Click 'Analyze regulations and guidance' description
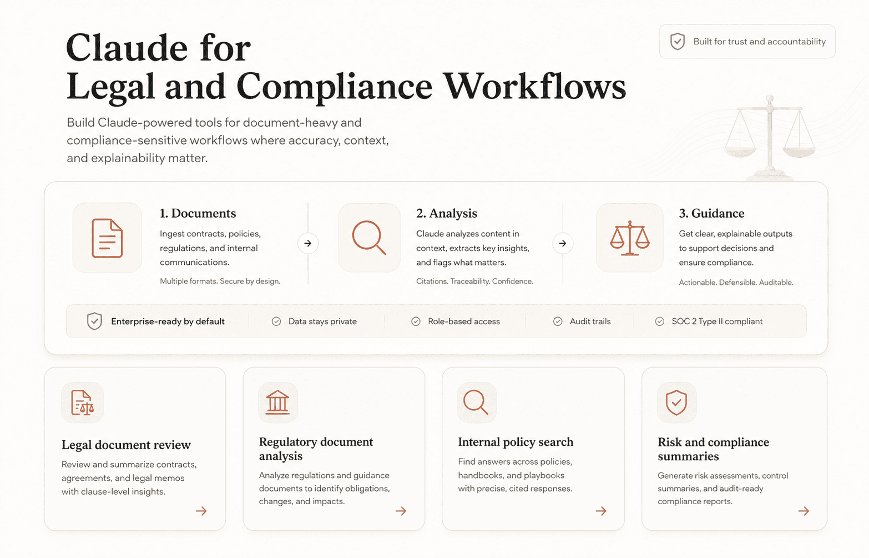 click(325, 488)
